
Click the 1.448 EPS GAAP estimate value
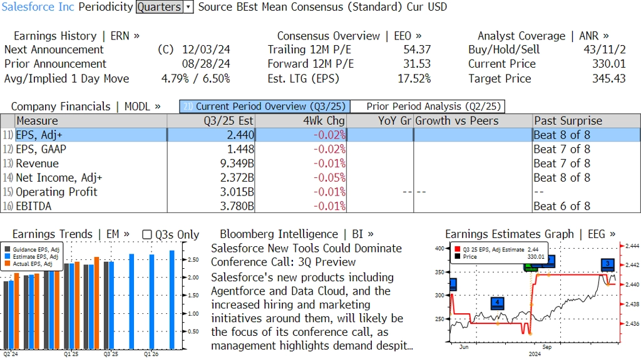tap(241, 149)
